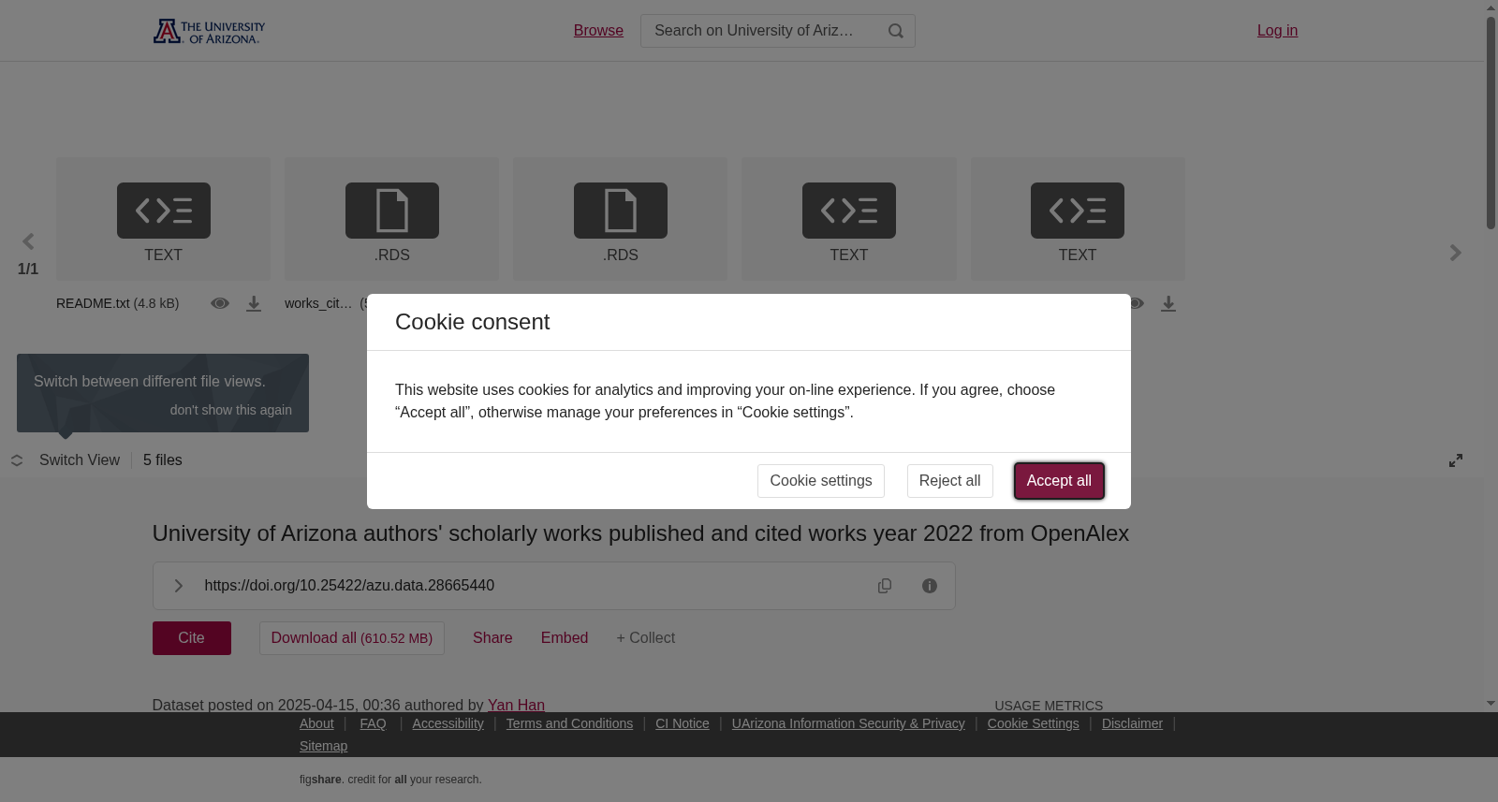Image resolution: width=1498 pixels, height=802 pixels.
Task: Expand the DOI citation chevron
Action: click(178, 586)
